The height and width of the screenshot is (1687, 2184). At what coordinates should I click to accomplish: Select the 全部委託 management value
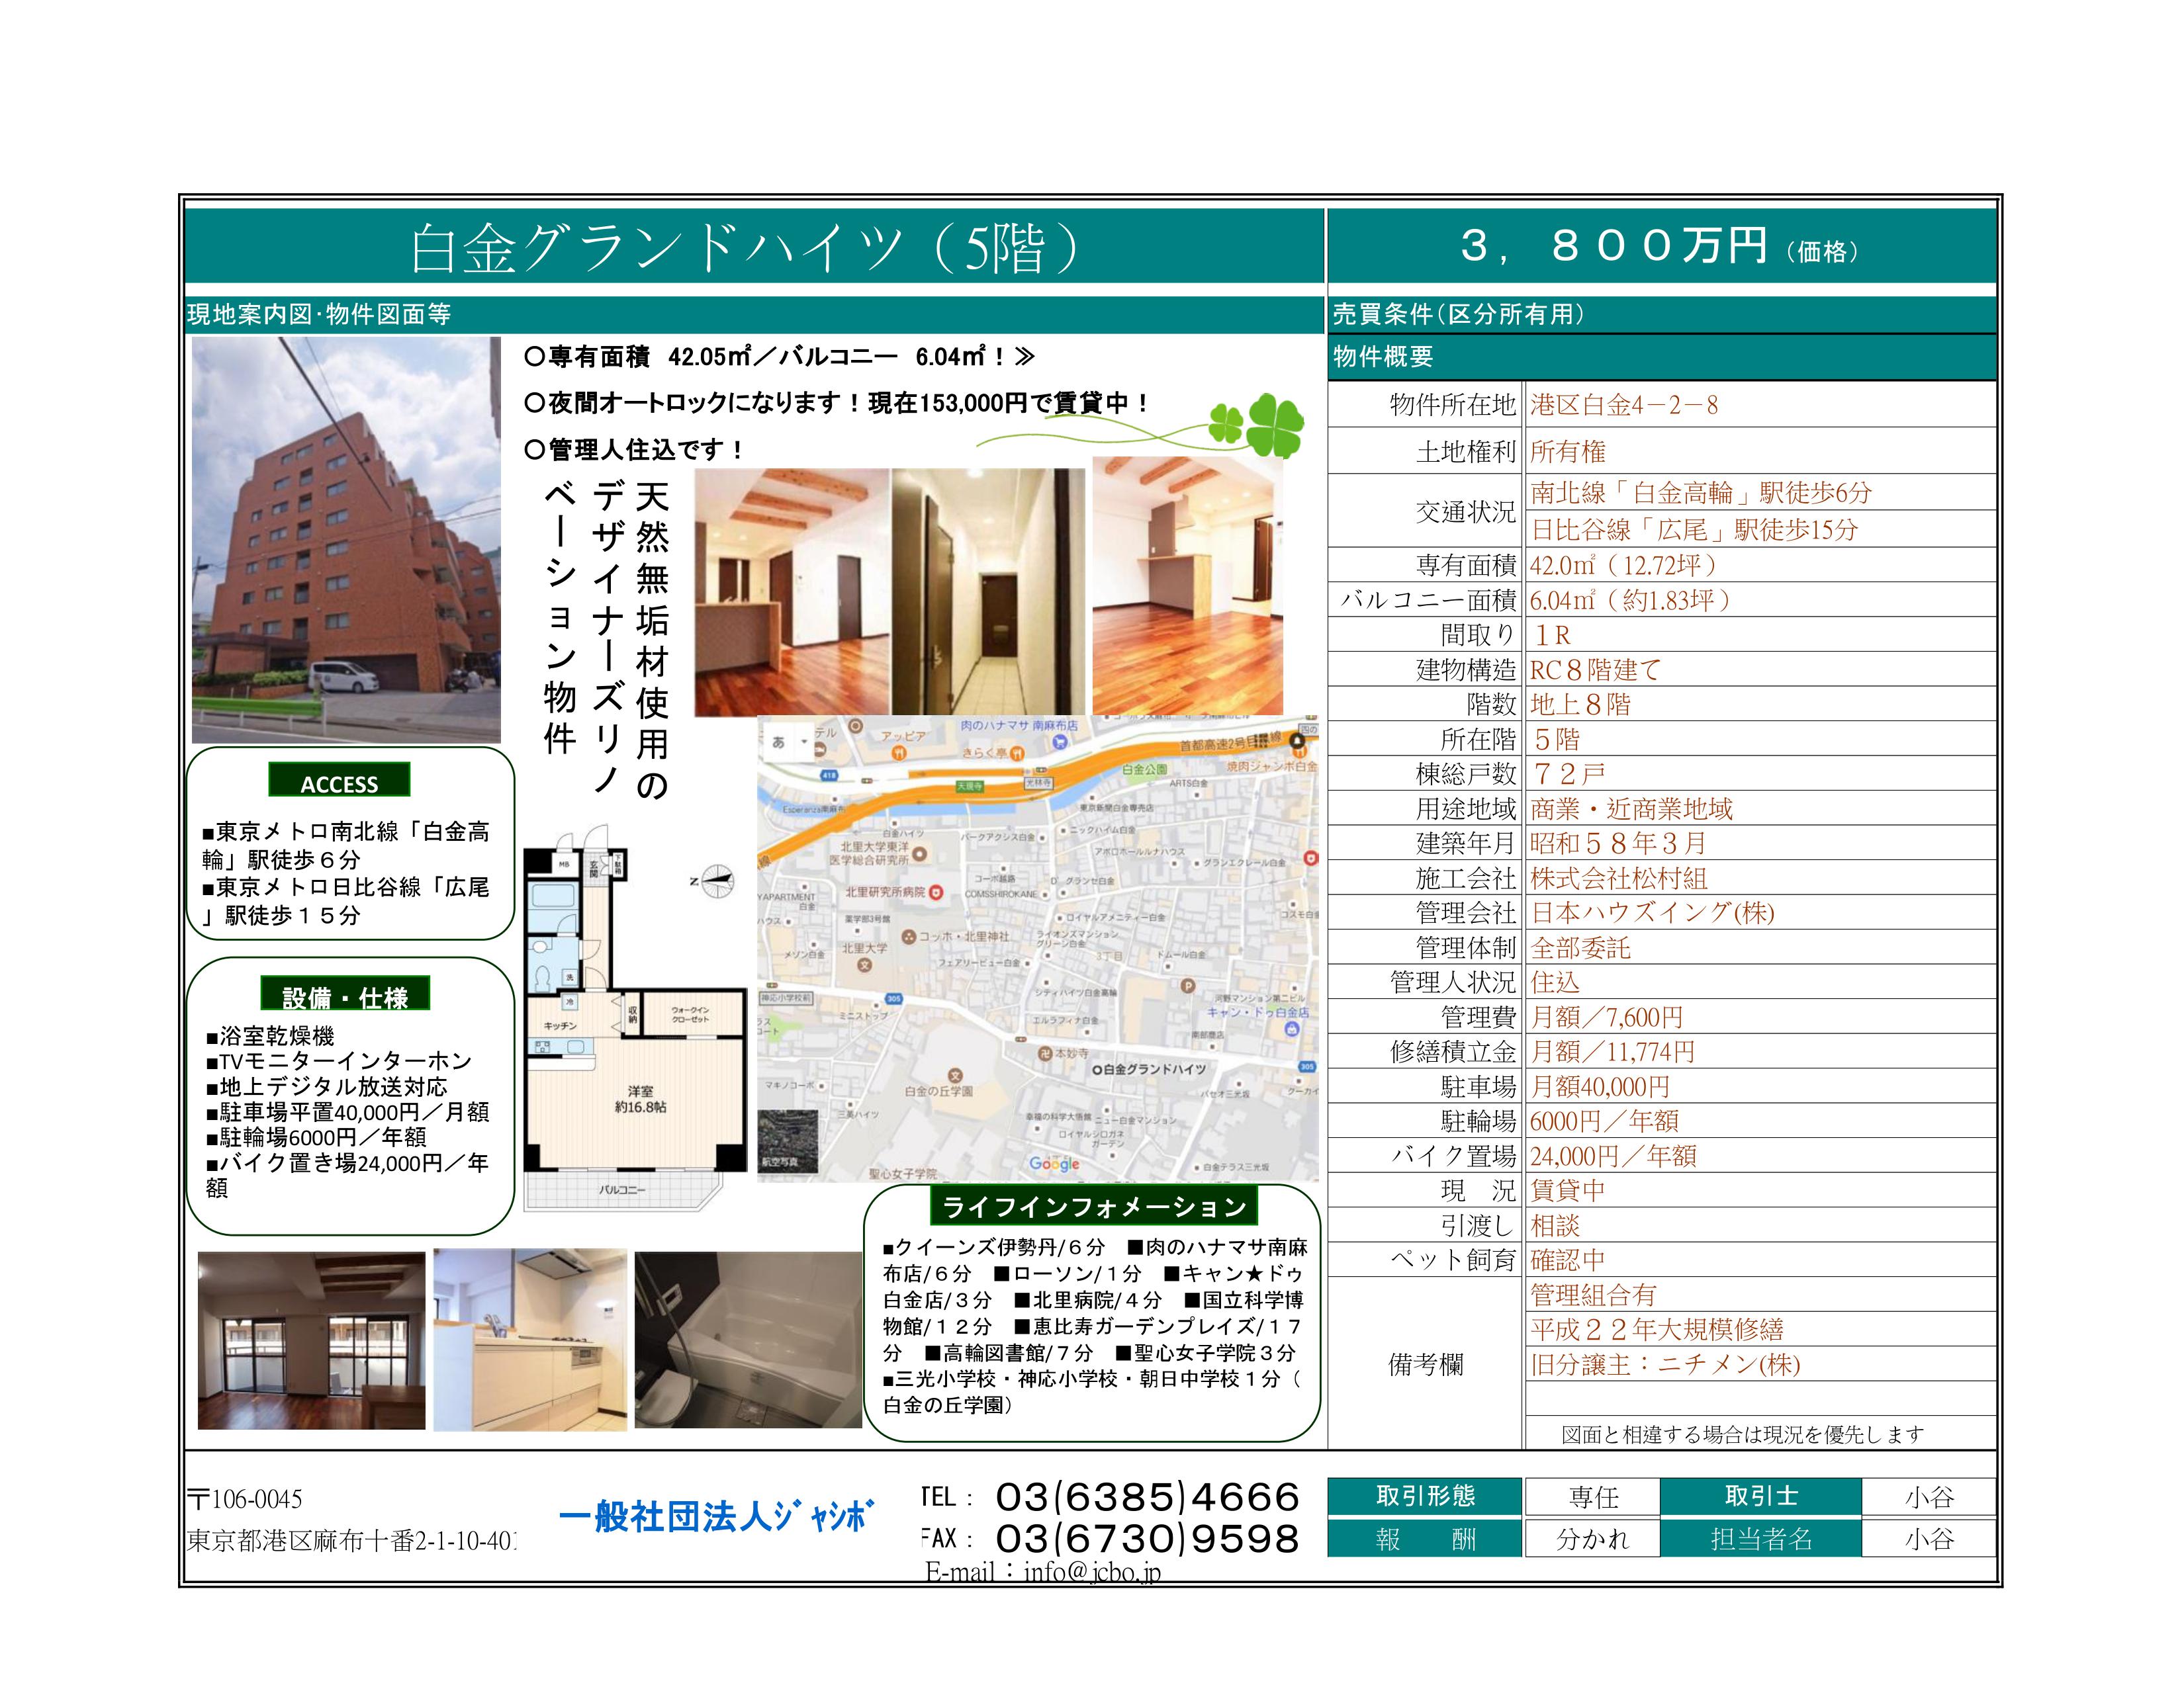point(1580,947)
